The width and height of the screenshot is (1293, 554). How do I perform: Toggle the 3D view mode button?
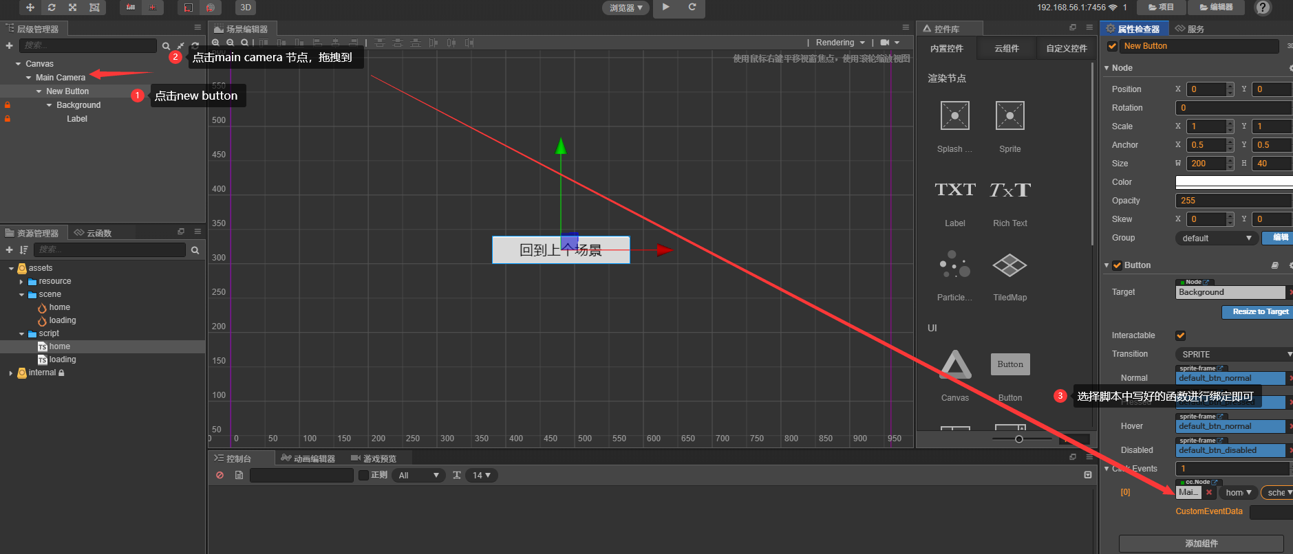coord(246,8)
